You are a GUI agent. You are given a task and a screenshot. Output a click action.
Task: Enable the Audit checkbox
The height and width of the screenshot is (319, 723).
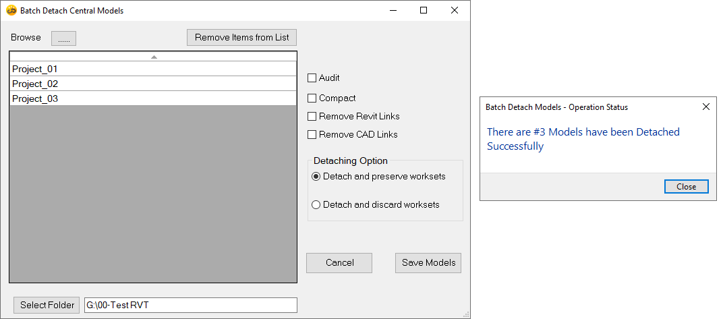pos(312,78)
